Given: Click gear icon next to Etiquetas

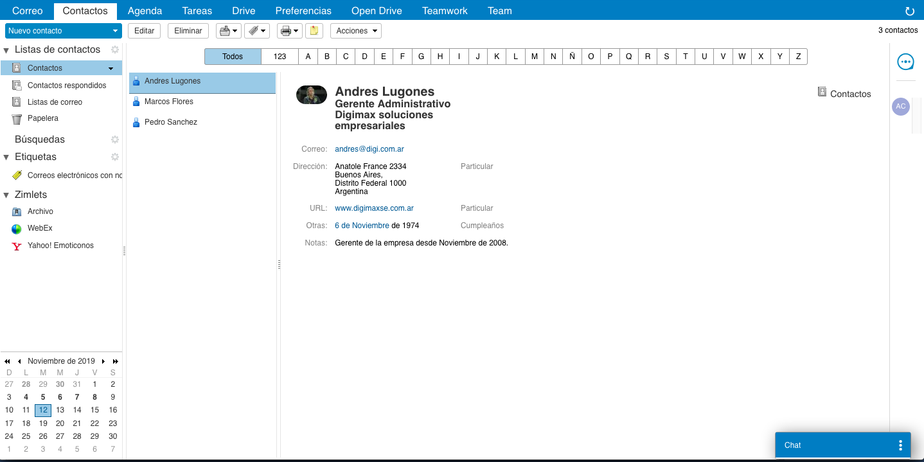Looking at the screenshot, I should pyautogui.click(x=115, y=157).
